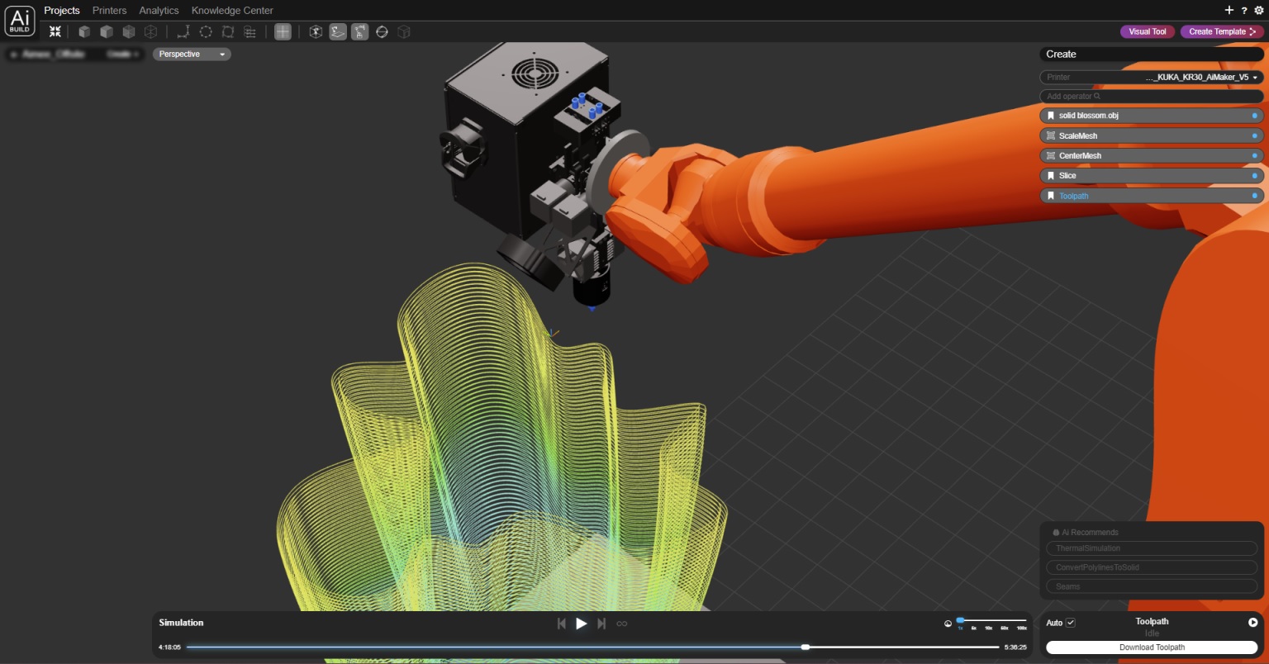Click the dotted circle selection icon
This screenshot has width=1269, height=664.
pos(206,31)
